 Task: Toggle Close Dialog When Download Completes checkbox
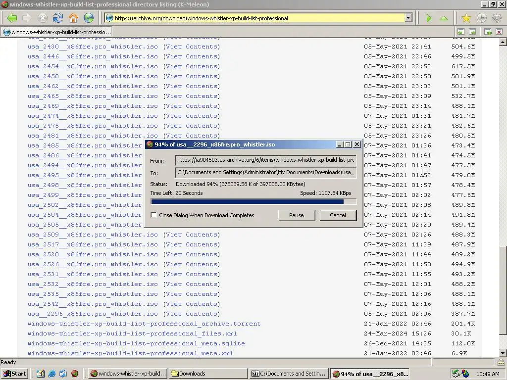[153, 215]
